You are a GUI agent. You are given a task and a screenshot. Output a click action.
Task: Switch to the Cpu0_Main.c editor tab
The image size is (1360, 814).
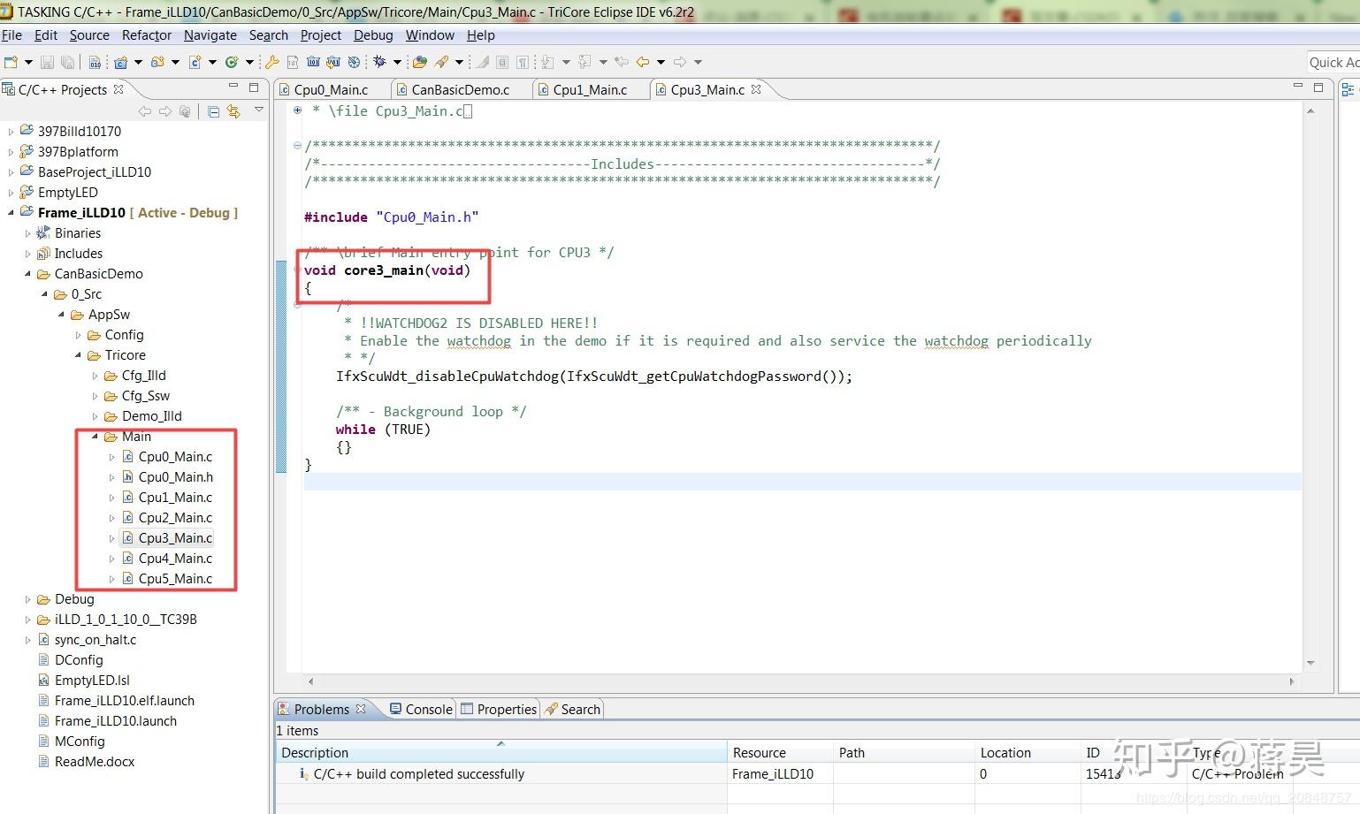click(331, 89)
